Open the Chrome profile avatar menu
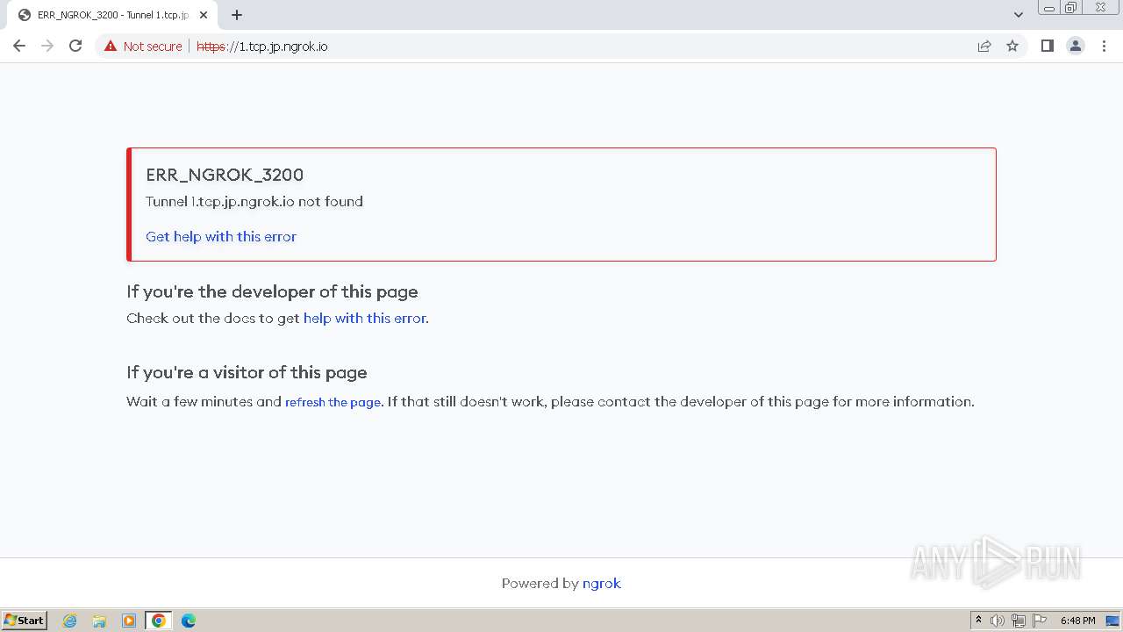 [x=1075, y=46]
